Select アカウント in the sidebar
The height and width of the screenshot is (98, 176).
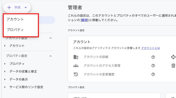click(17, 46)
